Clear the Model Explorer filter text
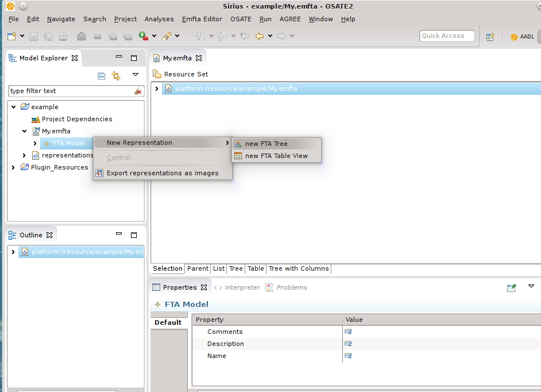The width and height of the screenshot is (541, 392). [138, 91]
